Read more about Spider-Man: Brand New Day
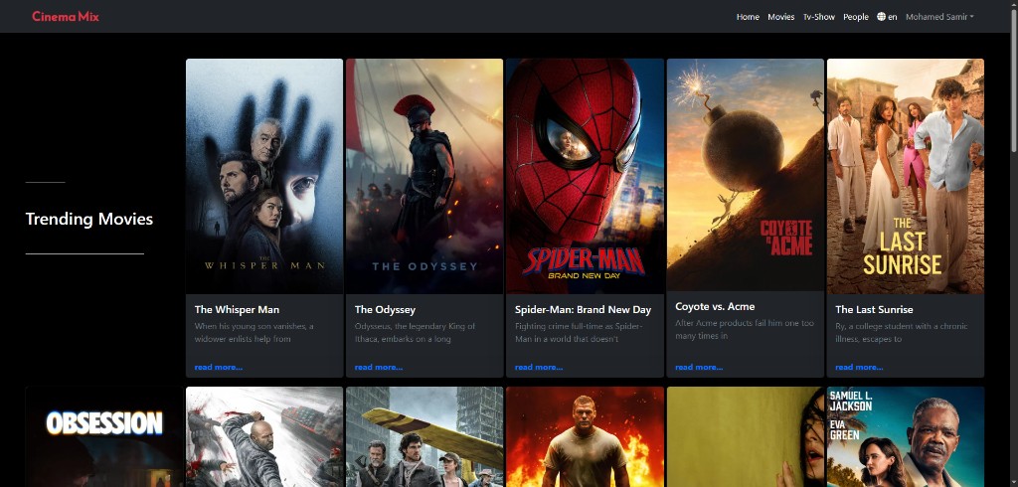The height and width of the screenshot is (487, 1018). click(x=539, y=367)
